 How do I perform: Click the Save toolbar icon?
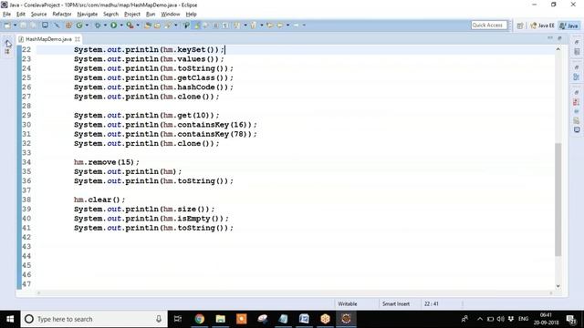pyautogui.click(x=23, y=26)
